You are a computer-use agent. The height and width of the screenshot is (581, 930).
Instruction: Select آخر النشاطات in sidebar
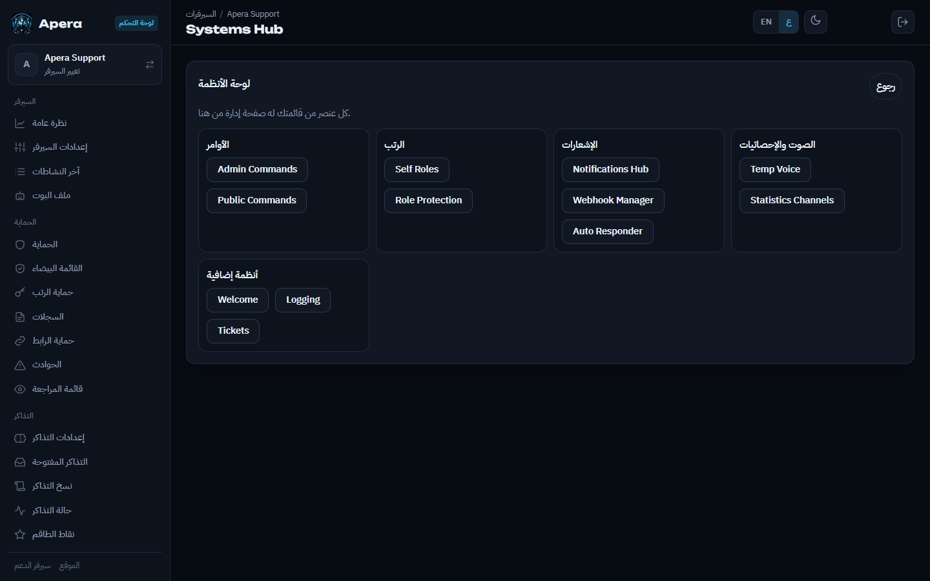pos(85,172)
